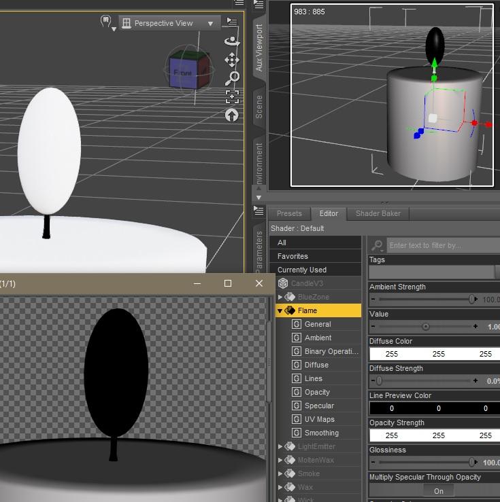The height and width of the screenshot is (502, 500).
Task: Open the Perspective View dropdown
Action: click(167, 23)
